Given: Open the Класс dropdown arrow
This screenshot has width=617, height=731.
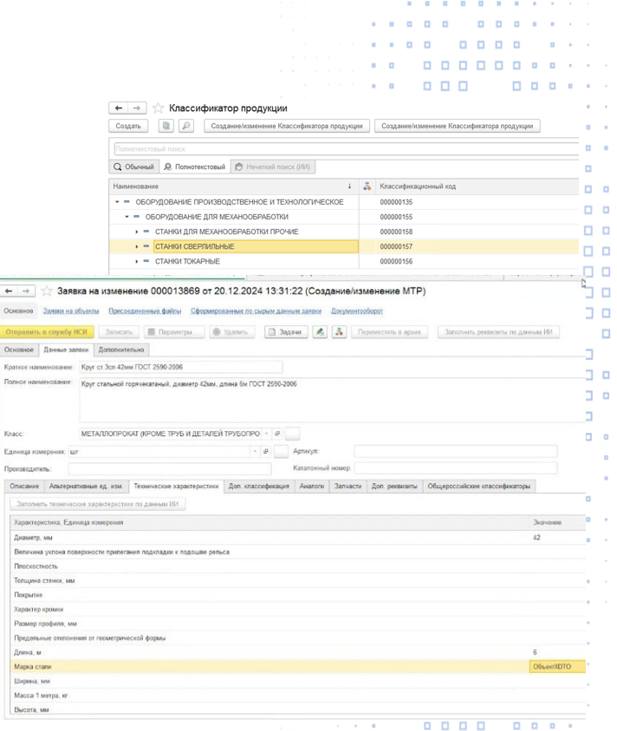Looking at the screenshot, I should coord(267,434).
